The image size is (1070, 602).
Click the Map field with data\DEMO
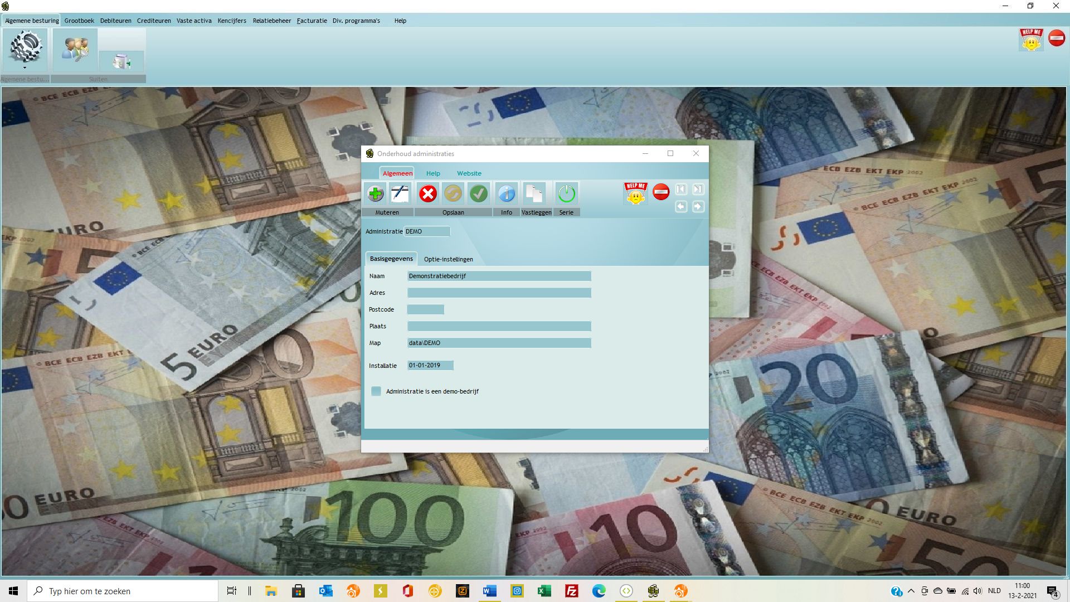coord(499,343)
